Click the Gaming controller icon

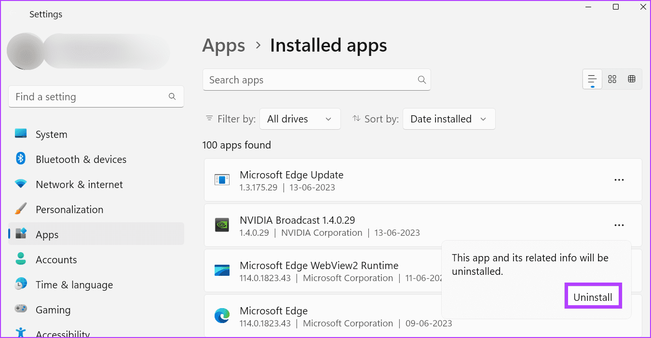pyautogui.click(x=21, y=309)
